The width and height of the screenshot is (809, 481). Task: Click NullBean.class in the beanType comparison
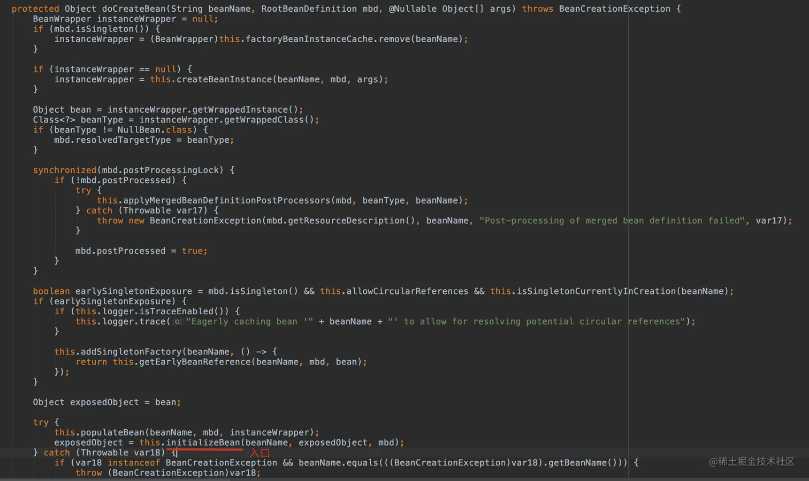coord(155,130)
